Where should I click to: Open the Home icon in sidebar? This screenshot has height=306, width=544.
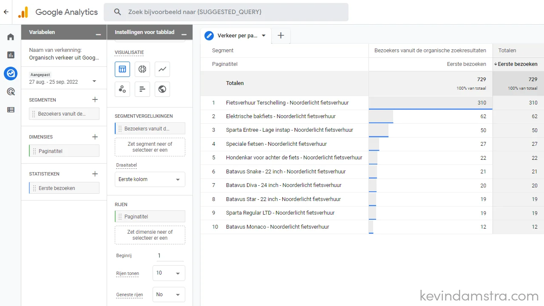(x=11, y=37)
